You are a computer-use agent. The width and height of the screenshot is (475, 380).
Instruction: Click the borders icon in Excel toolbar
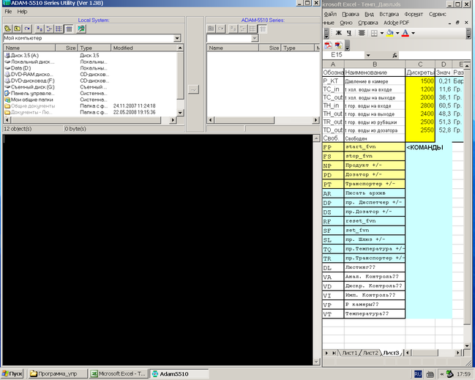coord(373,33)
